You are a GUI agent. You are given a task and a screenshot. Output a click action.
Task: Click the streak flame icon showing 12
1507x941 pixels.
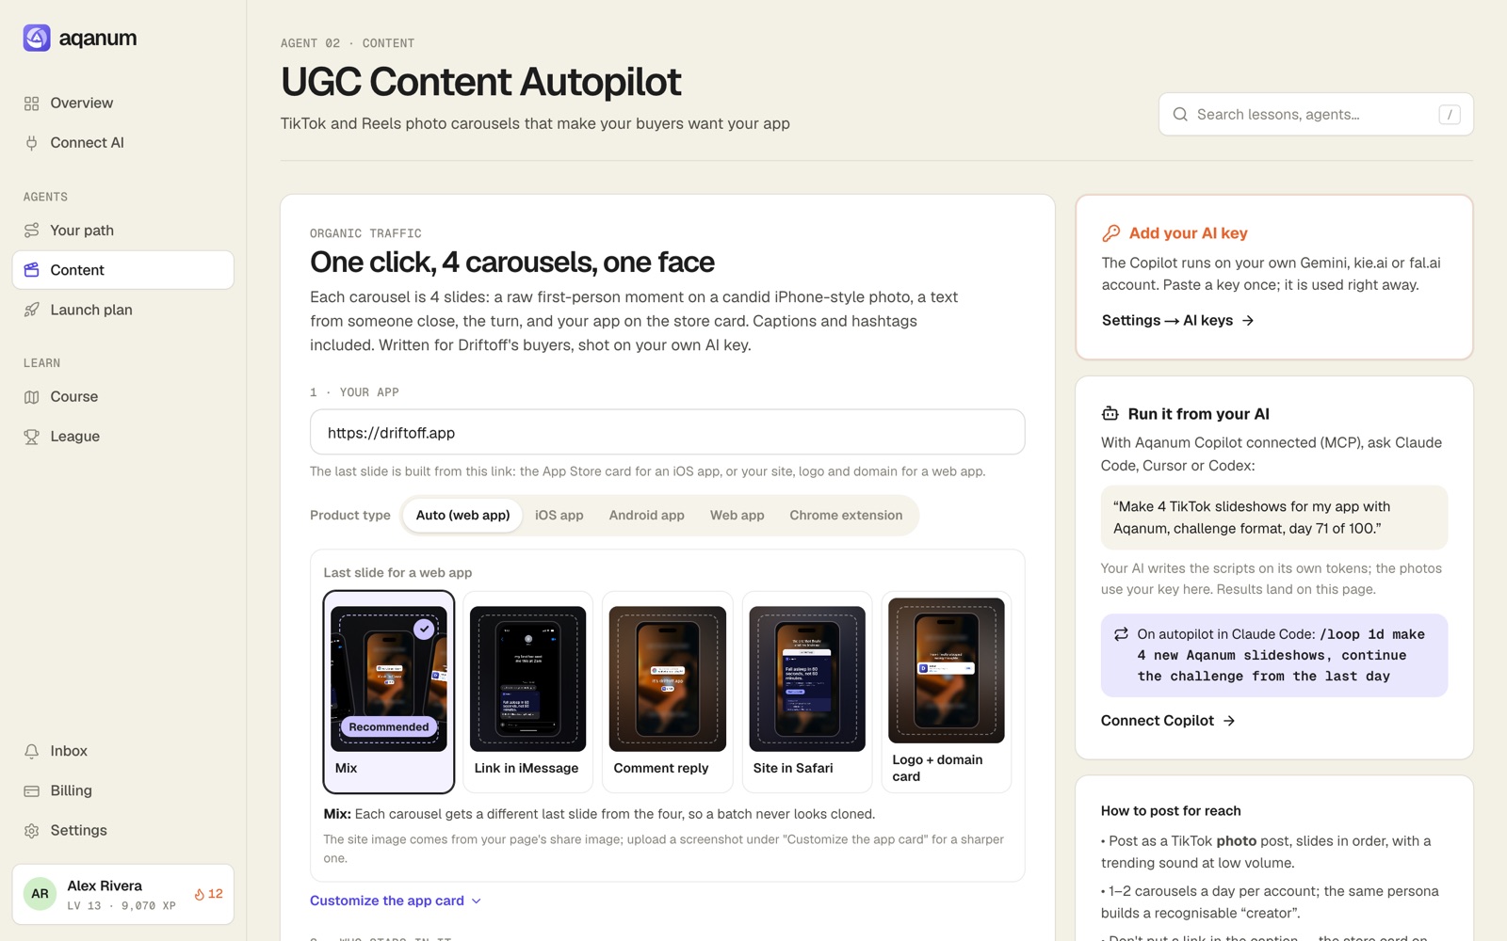click(200, 894)
